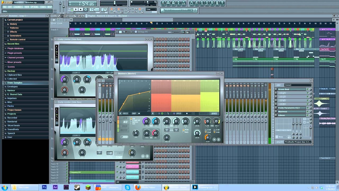339x191 pixels.
Task: Toggle Gross Beat effect slot on/off LED
Action: pyautogui.click(x=307, y=89)
